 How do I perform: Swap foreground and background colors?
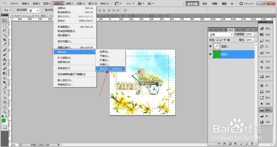(x=7, y=117)
